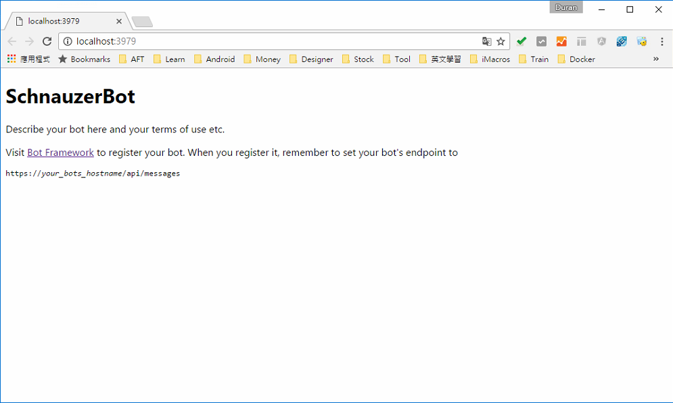Open the orange chart extension icon
The image size is (673, 403).
tap(561, 41)
